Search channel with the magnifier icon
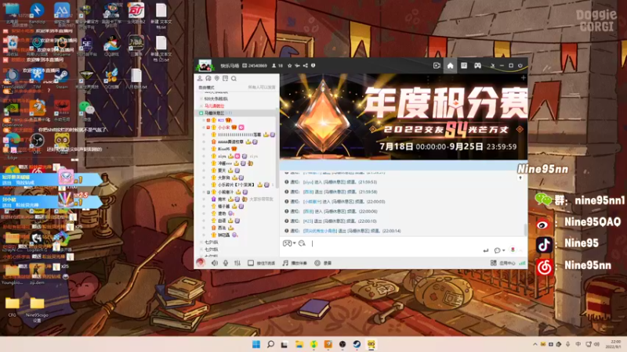Screen dimensions: 627x352 (234, 78)
